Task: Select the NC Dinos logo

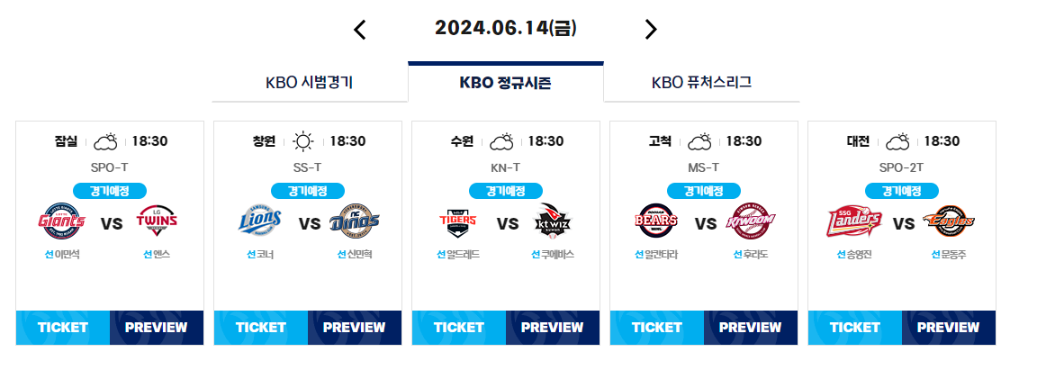Action: [355, 221]
